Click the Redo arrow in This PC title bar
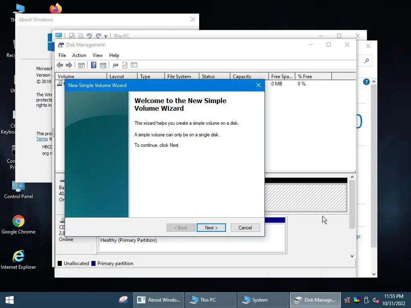411x308 pixels. [99, 36]
